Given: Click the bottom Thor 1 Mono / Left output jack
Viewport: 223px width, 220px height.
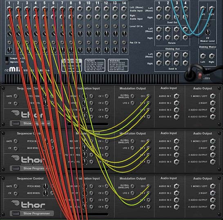Looking at the screenshot, I should pos(213,186).
